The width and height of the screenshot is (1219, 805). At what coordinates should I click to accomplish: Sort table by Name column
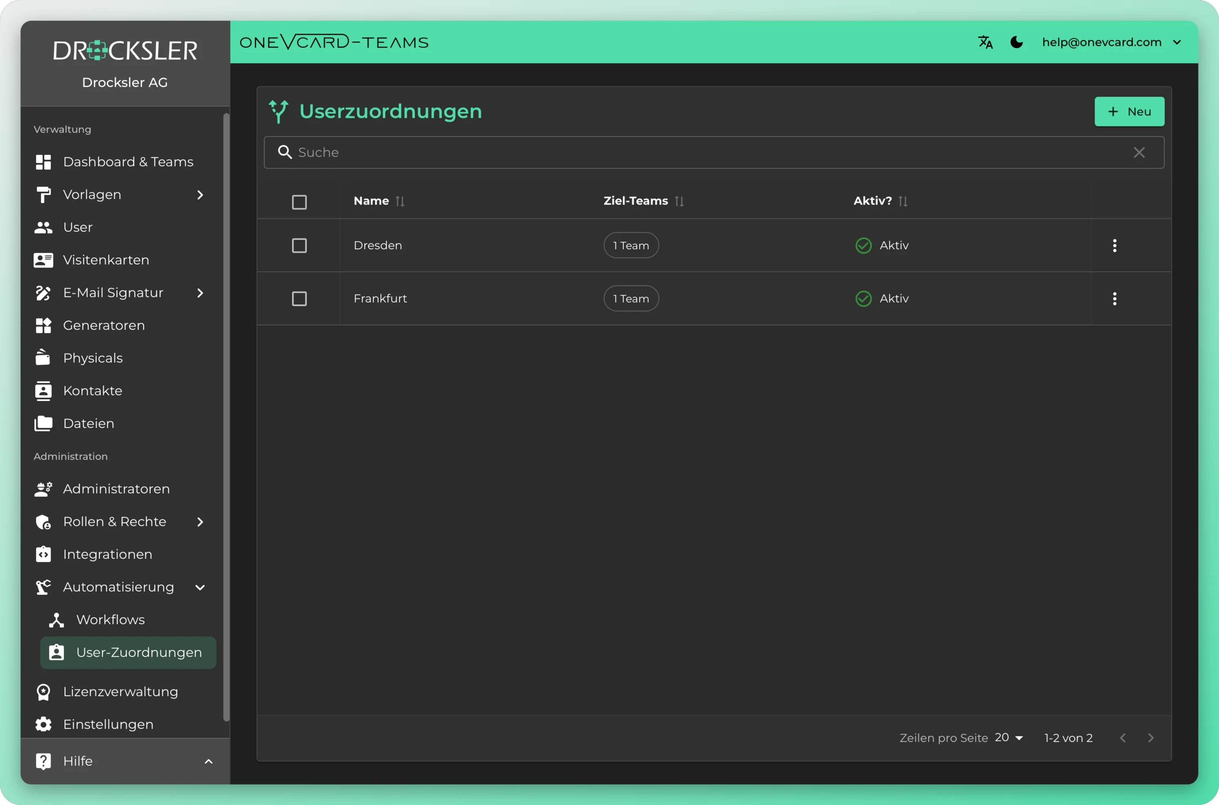click(x=379, y=201)
